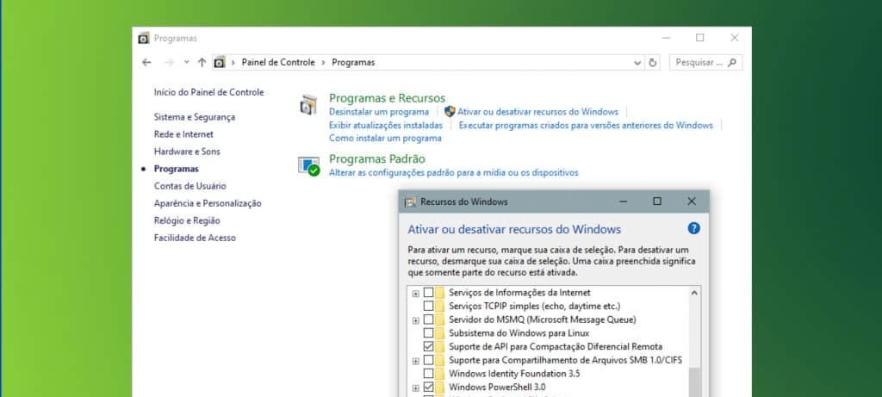Click the Programas e Recursos icon

[x=308, y=105]
